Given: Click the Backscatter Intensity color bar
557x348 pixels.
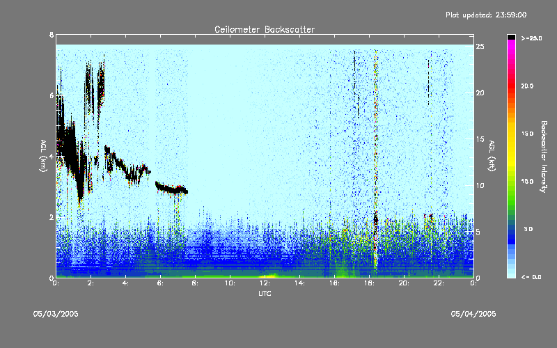Looking at the screenshot, I should (511, 156).
